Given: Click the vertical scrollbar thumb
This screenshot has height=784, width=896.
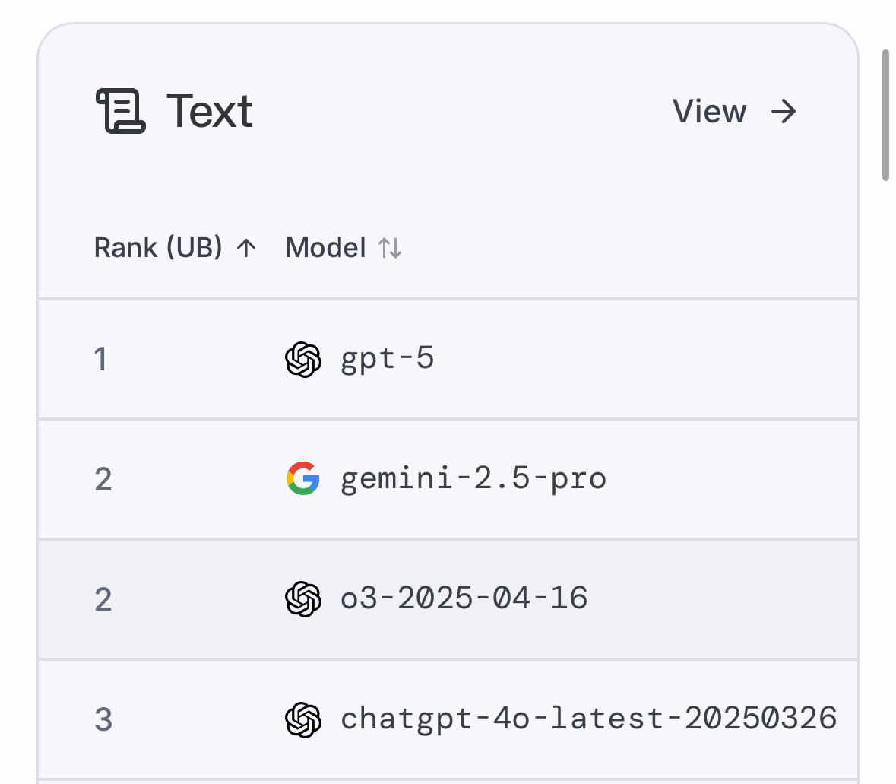Looking at the screenshot, I should [x=885, y=116].
